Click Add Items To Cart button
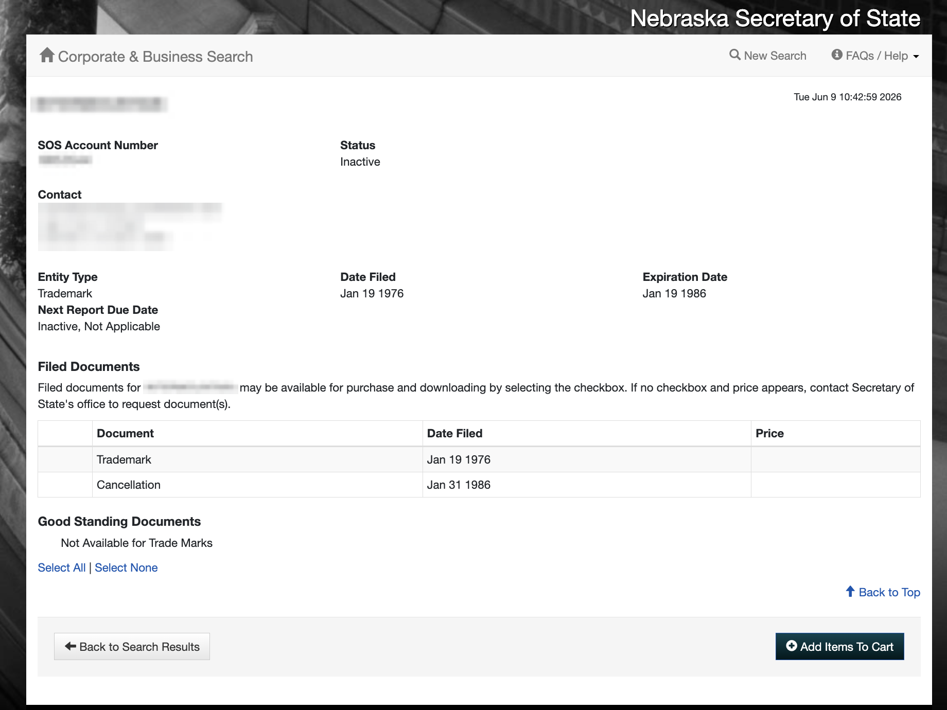Viewport: 947px width, 710px height. 840,647
